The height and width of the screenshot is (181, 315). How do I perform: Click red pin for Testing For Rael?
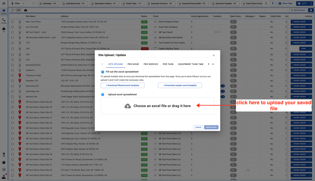[x=20, y=75]
